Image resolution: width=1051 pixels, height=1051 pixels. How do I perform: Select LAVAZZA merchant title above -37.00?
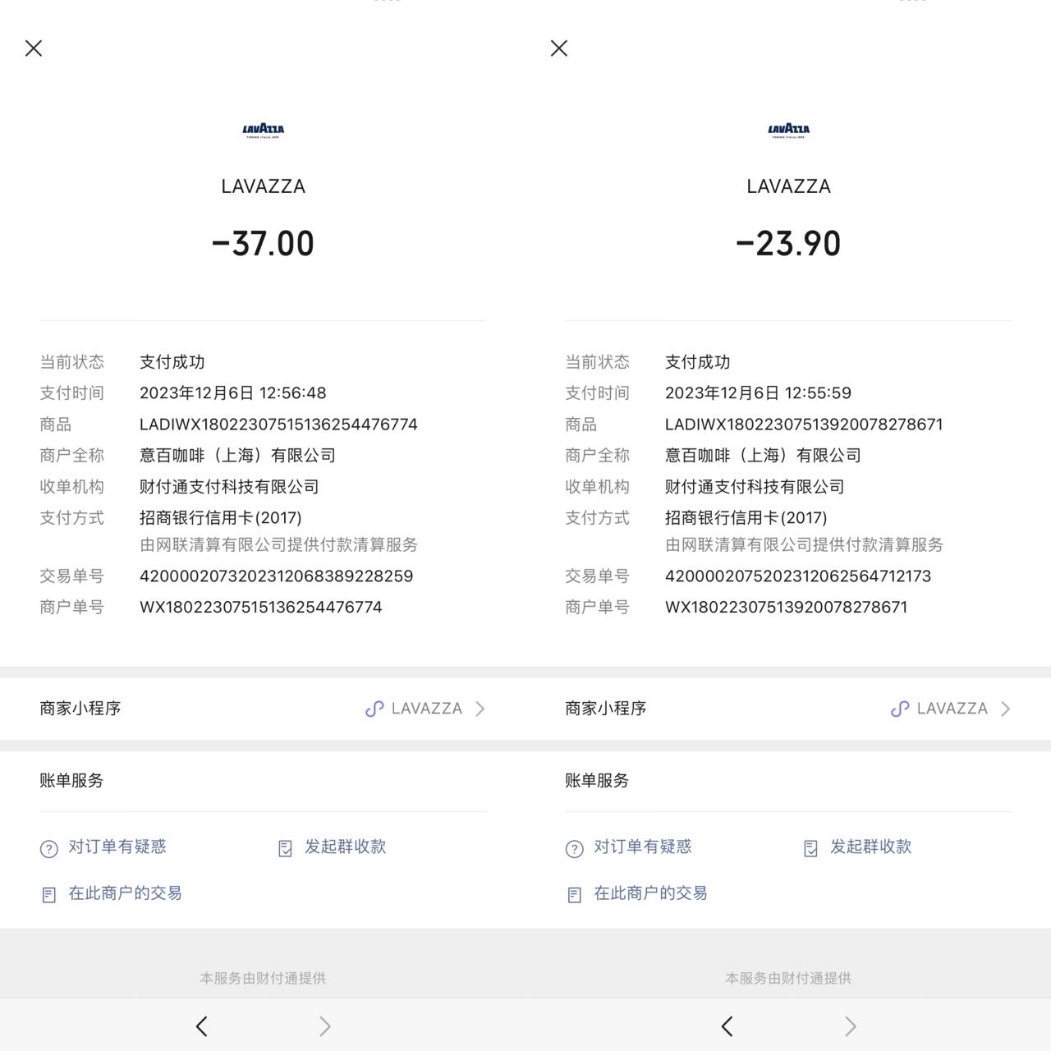click(264, 186)
